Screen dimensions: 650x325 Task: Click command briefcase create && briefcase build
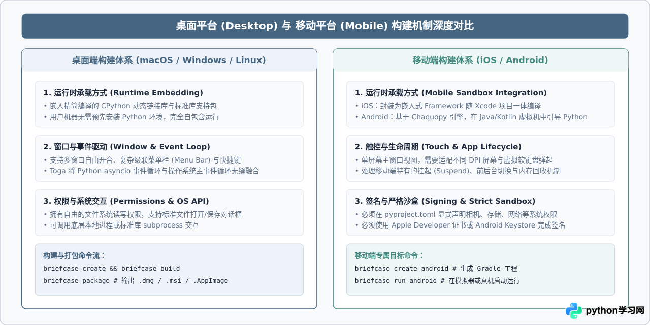point(112,269)
